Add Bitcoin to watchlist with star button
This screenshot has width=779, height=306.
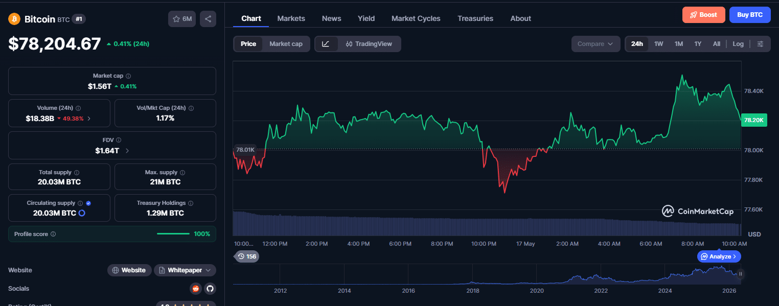point(182,19)
